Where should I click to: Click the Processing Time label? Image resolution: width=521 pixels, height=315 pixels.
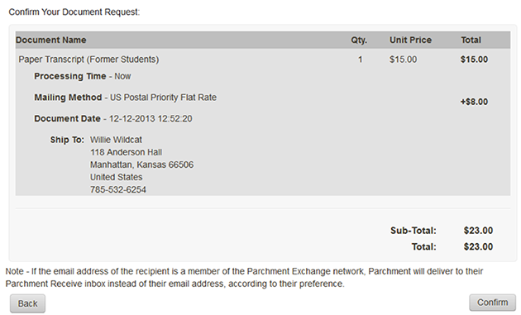pyautogui.click(x=70, y=76)
